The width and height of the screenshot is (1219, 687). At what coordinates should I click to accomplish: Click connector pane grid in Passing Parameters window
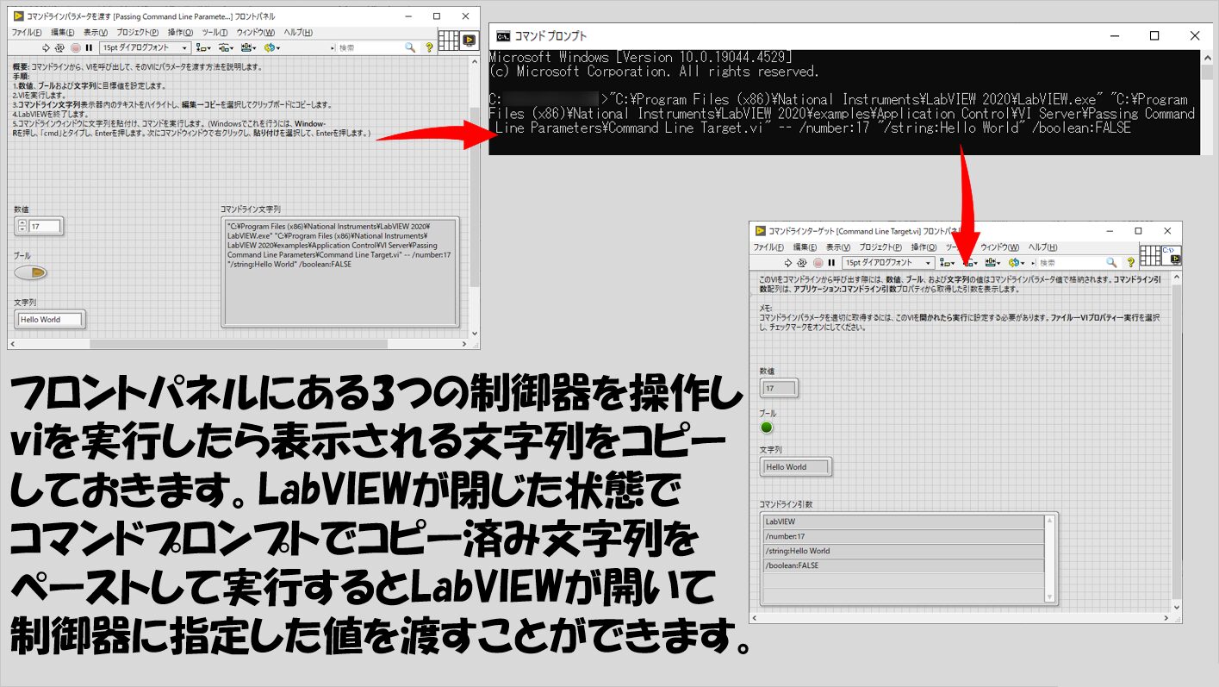pyautogui.click(x=448, y=41)
